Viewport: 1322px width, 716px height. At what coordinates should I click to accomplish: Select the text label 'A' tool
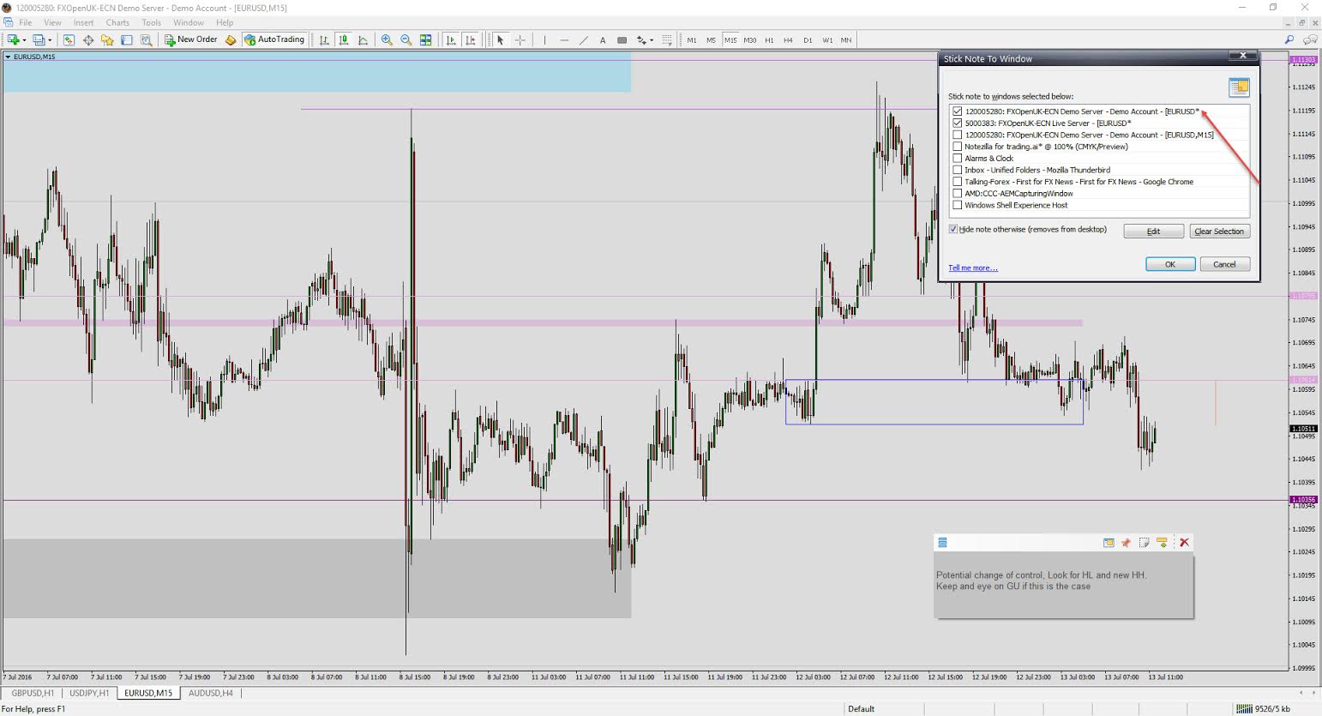[x=603, y=39]
